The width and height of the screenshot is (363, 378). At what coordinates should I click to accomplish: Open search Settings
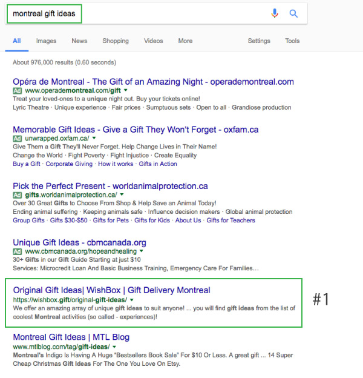tap(259, 41)
